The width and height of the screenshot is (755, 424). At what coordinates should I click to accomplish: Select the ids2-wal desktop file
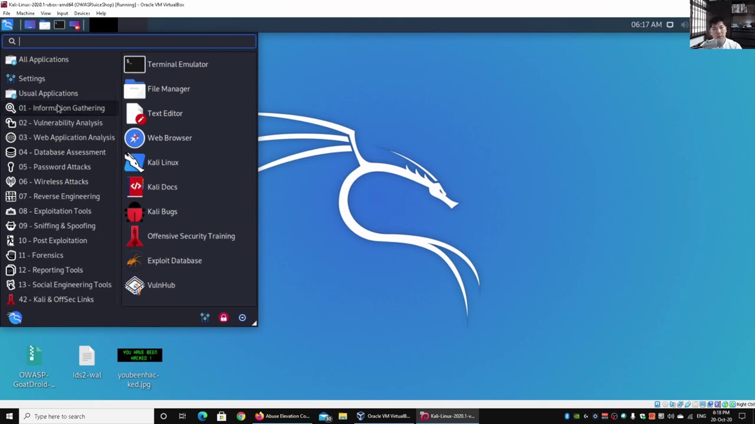(x=87, y=363)
